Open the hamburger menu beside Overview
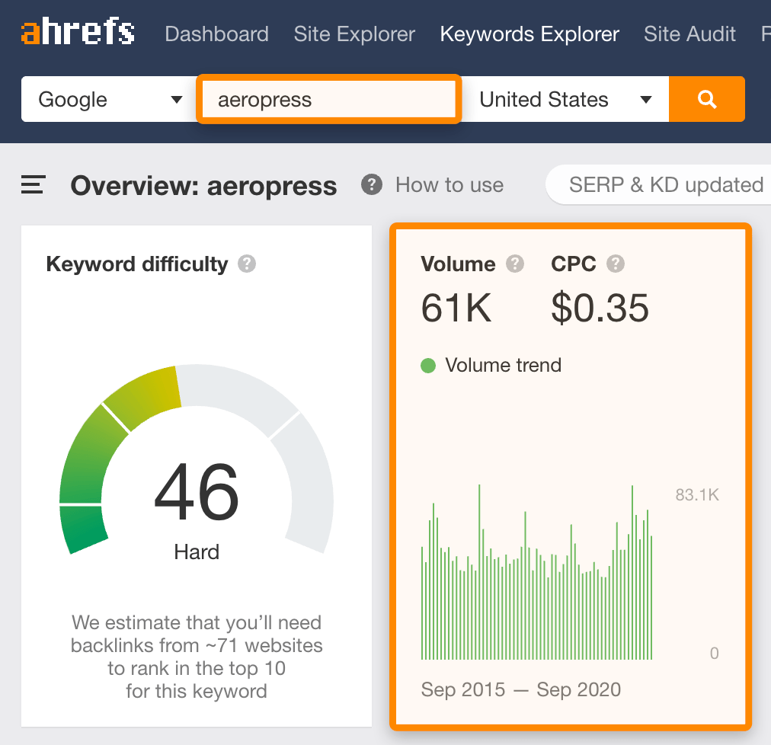 click(34, 185)
